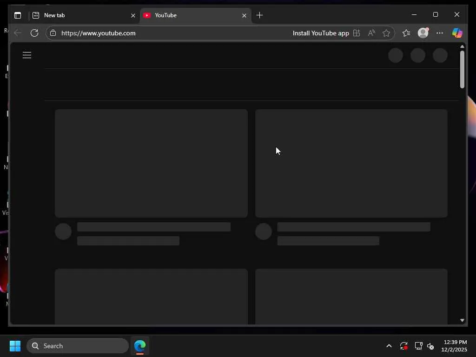Image resolution: width=476 pixels, height=357 pixels.
Task: Add page to favorites star icon
Action: 386,33
